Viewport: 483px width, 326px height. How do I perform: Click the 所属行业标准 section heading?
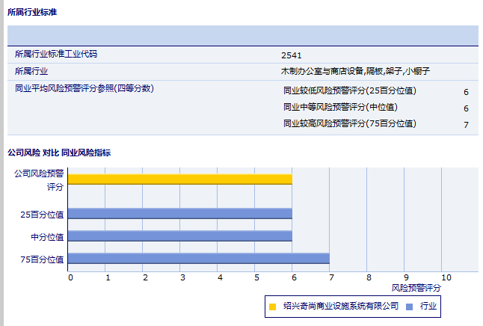31,13
